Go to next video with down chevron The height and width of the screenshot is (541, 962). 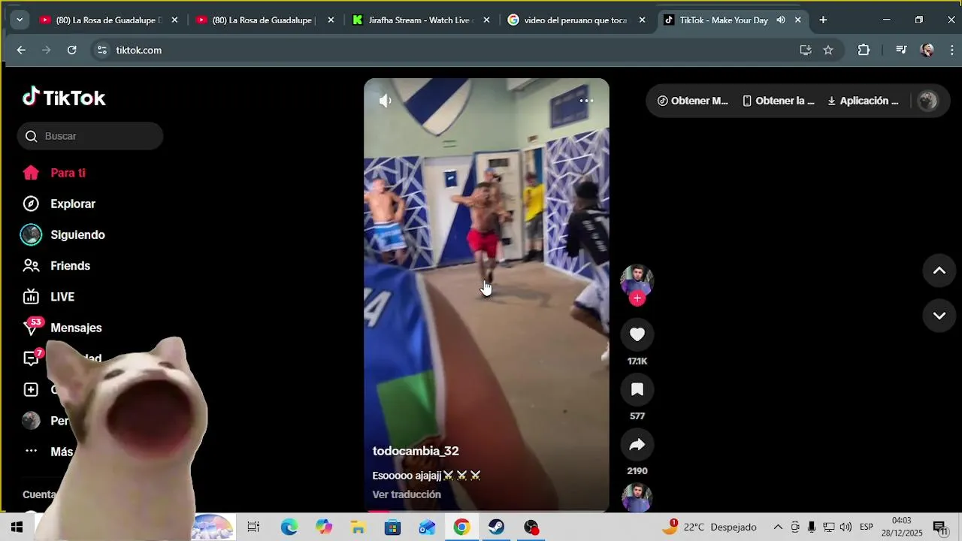pyautogui.click(x=939, y=316)
